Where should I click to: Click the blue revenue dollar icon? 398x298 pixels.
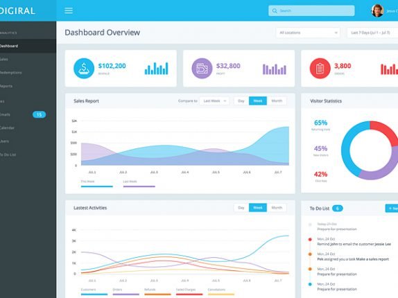click(84, 68)
